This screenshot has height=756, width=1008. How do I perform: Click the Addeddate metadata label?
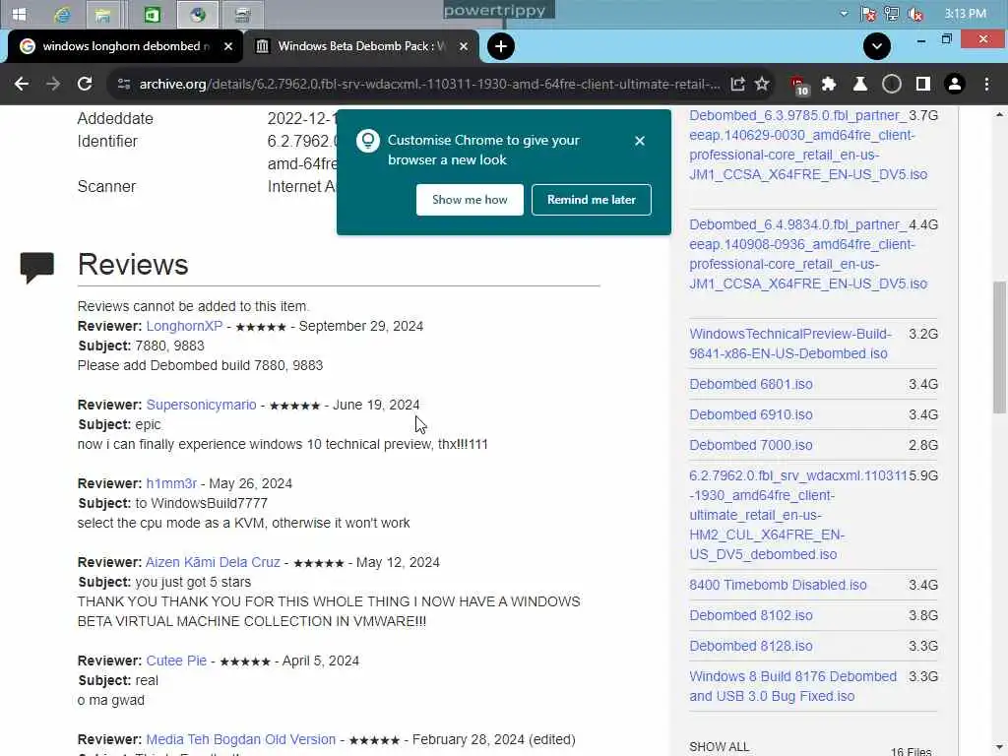point(115,119)
